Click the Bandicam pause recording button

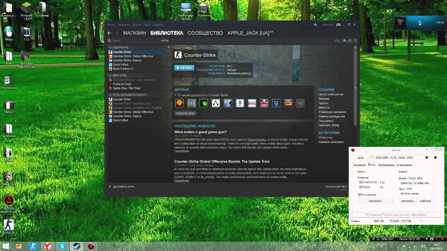tap(426, 158)
